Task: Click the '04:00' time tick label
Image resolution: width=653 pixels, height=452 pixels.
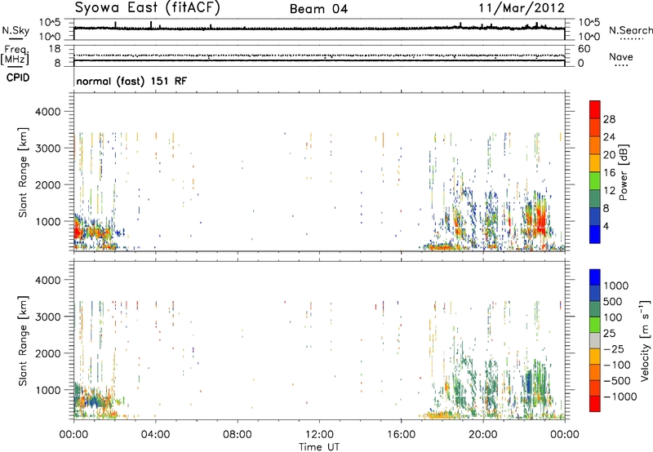Action: point(155,435)
